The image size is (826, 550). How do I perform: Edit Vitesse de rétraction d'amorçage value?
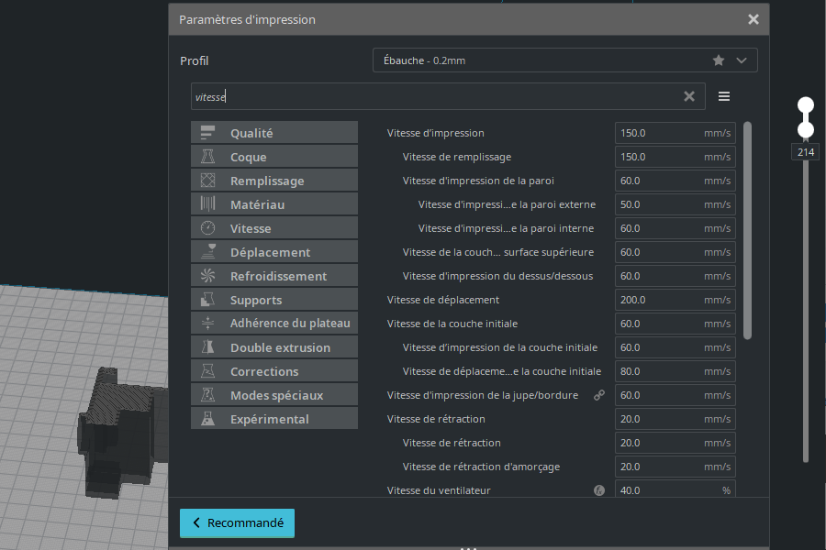pos(675,467)
